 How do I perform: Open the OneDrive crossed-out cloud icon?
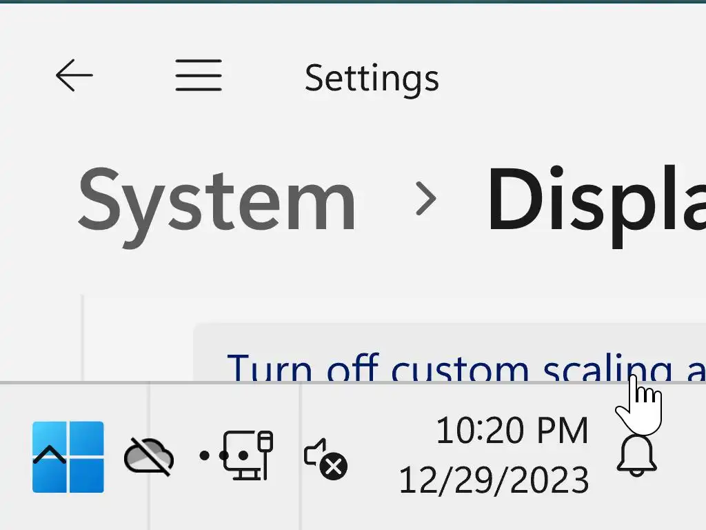pyautogui.click(x=148, y=457)
